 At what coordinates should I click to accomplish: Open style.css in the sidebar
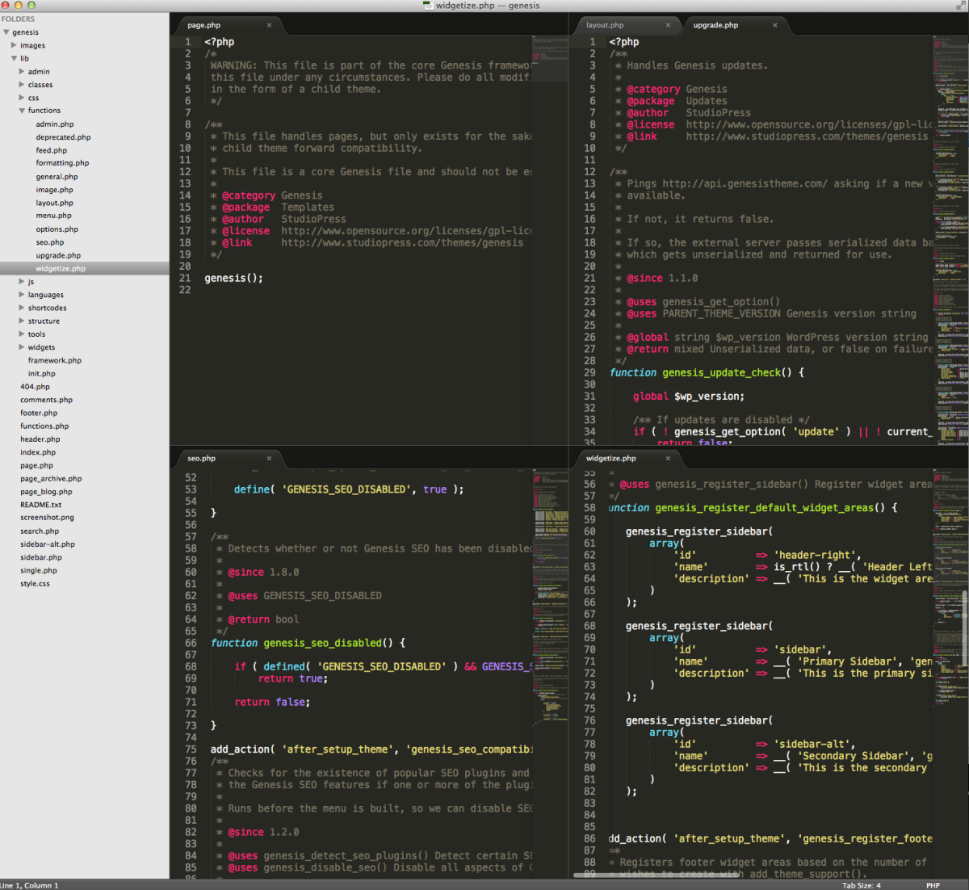coord(35,583)
